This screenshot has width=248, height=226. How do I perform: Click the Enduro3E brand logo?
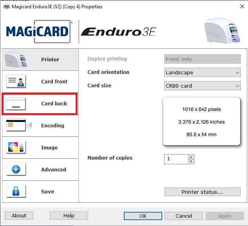click(x=119, y=32)
